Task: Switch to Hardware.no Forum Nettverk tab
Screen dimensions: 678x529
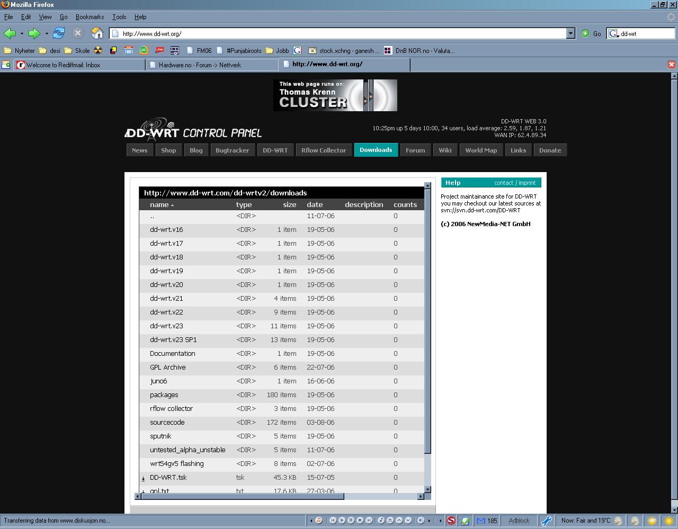Action: pyautogui.click(x=212, y=65)
